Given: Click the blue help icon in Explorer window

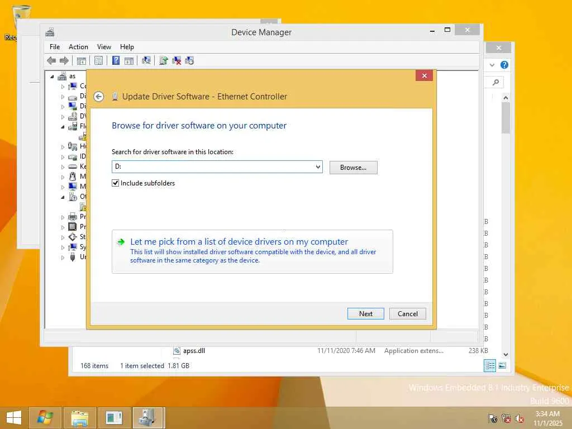Looking at the screenshot, I should coord(504,65).
